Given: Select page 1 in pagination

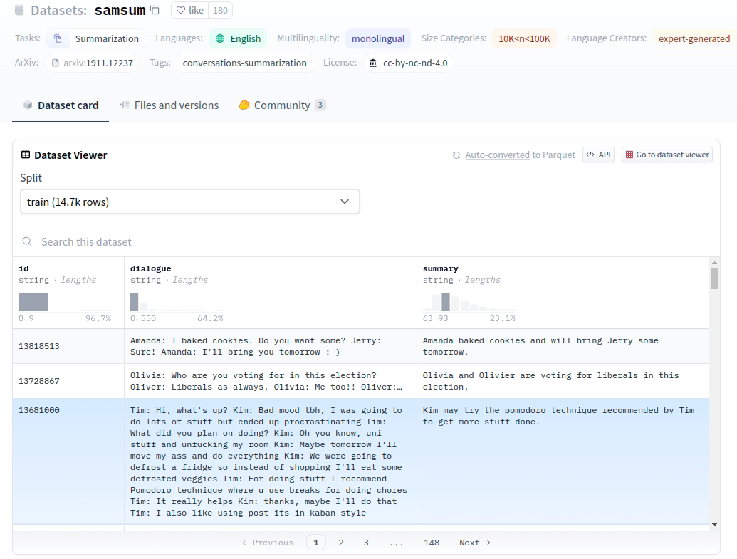Looking at the screenshot, I should pos(316,543).
